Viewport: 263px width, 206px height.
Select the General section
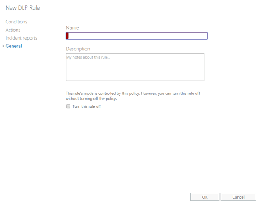click(x=13, y=46)
